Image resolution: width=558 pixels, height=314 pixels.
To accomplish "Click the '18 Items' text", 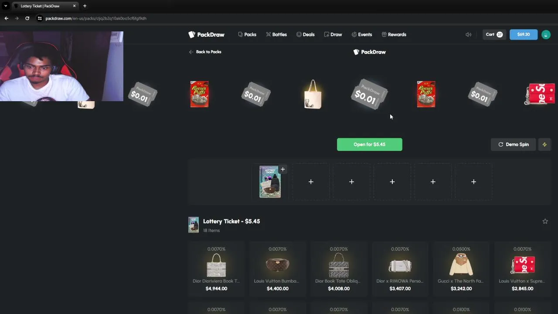I will tap(211, 230).
